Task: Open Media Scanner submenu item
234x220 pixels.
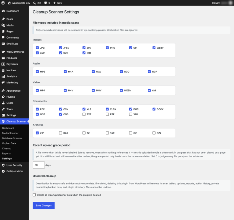Action: point(10,133)
